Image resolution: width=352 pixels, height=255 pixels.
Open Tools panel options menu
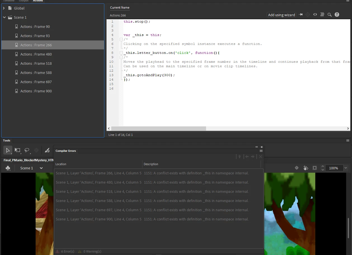click(x=348, y=141)
